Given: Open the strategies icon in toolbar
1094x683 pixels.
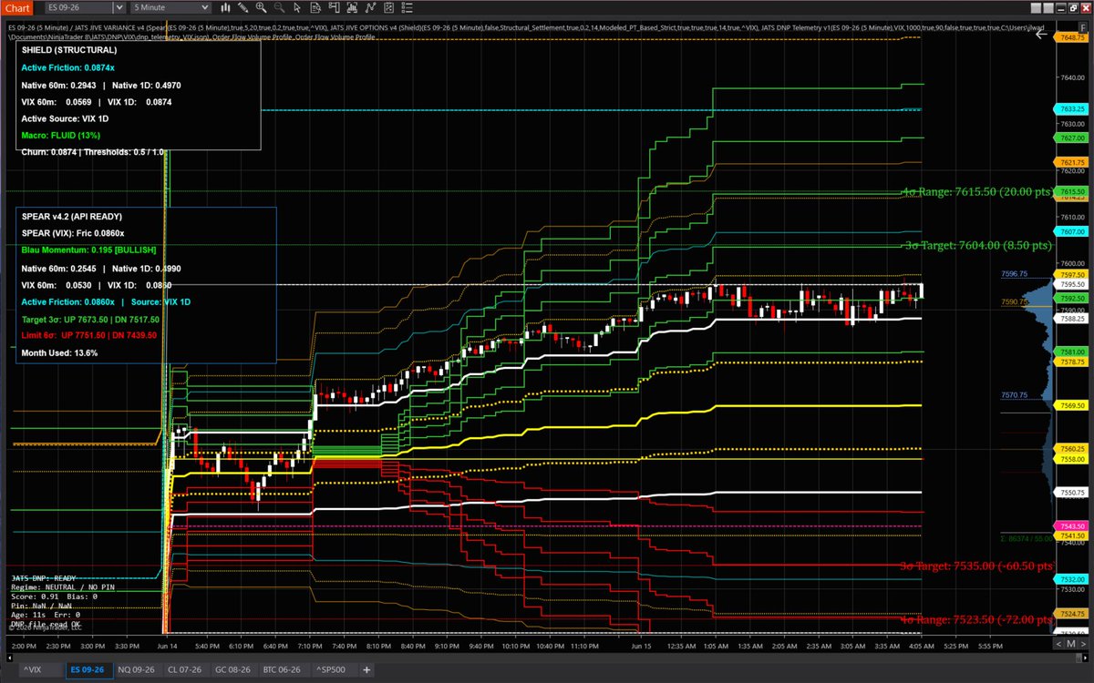Looking at the screenshot, I should (x=370, y=7).
